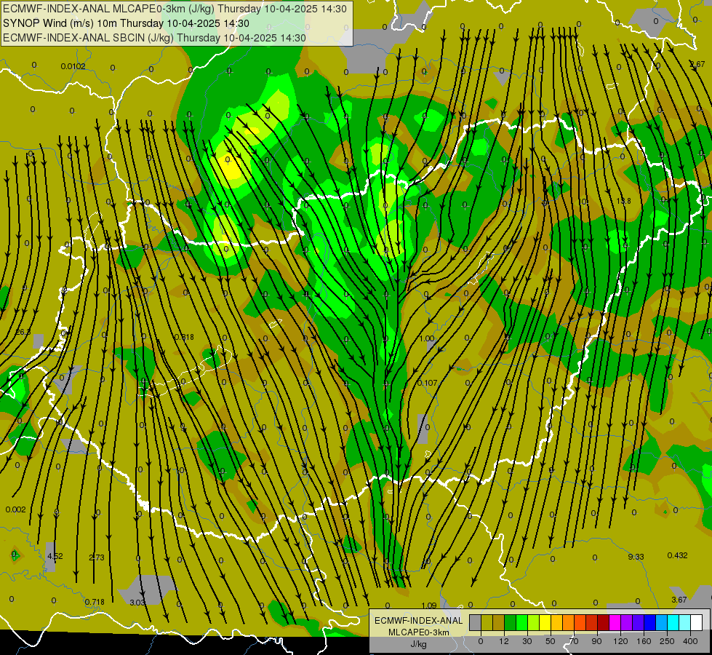Click the map value 0.718
Viewport: 712px width, 655px height.
pos(95,602)
